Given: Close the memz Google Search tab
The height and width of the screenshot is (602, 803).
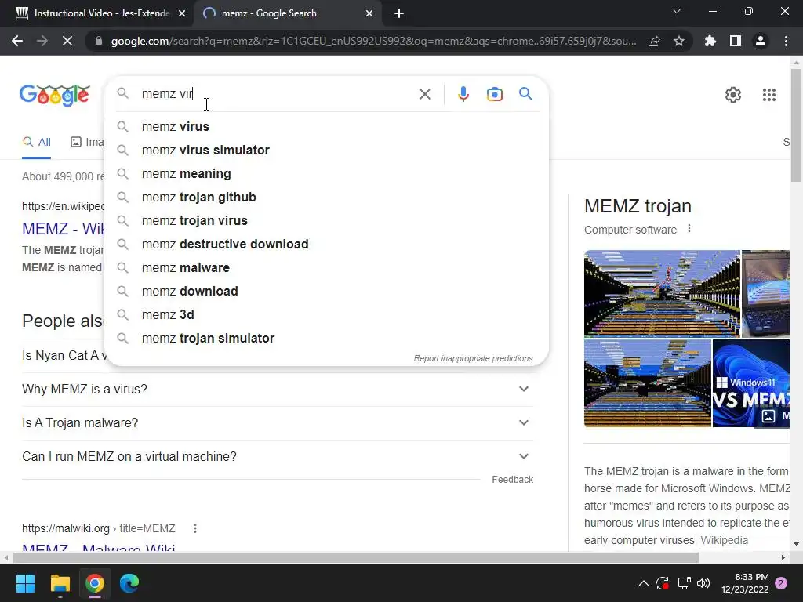Looking at the screenshot, I should pos(369,14).
